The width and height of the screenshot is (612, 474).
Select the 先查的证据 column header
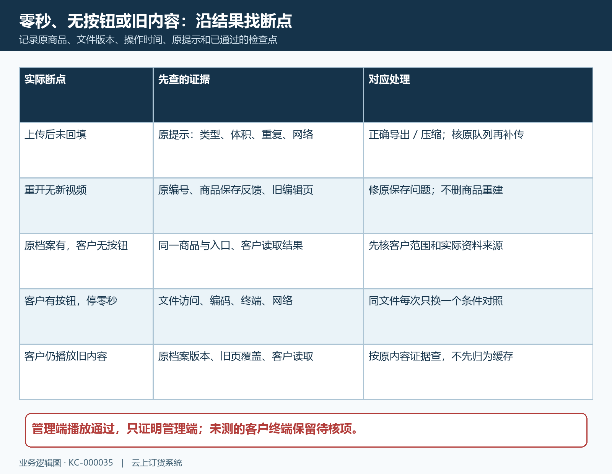[258, 95]
